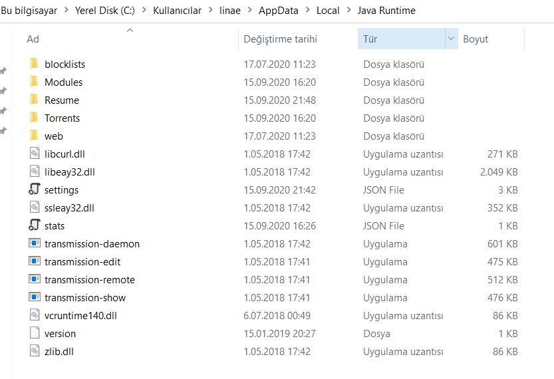Select the Resume folder icon
554x379 pixels.
(34, 100)
